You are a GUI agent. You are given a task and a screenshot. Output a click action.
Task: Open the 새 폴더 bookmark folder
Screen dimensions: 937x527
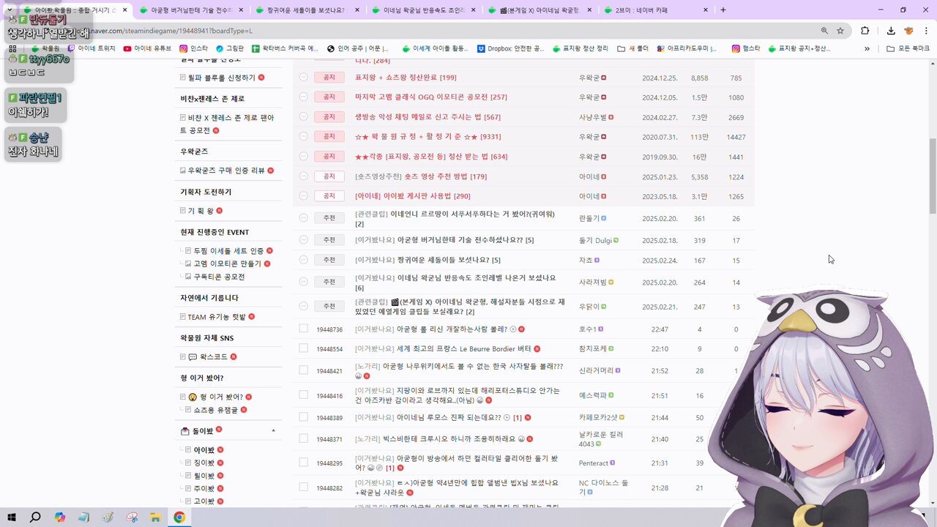(x=633, y=48)
